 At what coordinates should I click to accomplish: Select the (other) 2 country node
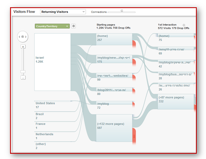pos(52,146)
